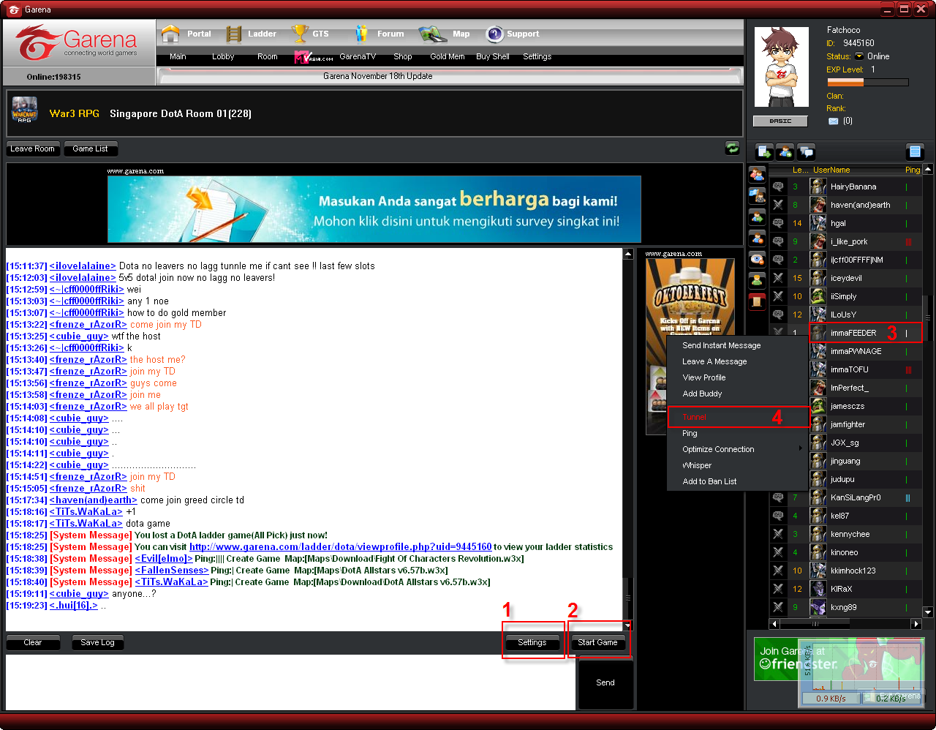Open the Forum toolbar item

379,34
